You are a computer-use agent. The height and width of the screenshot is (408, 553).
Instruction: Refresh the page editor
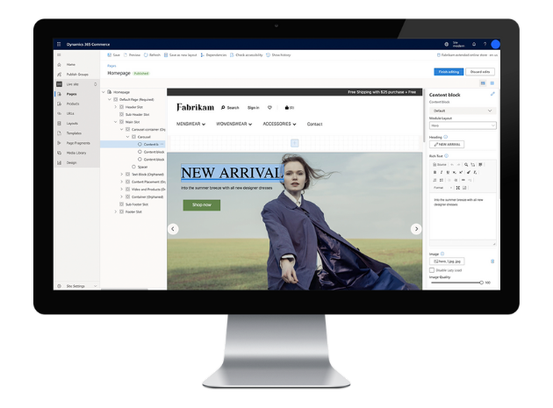pos(152,55)
